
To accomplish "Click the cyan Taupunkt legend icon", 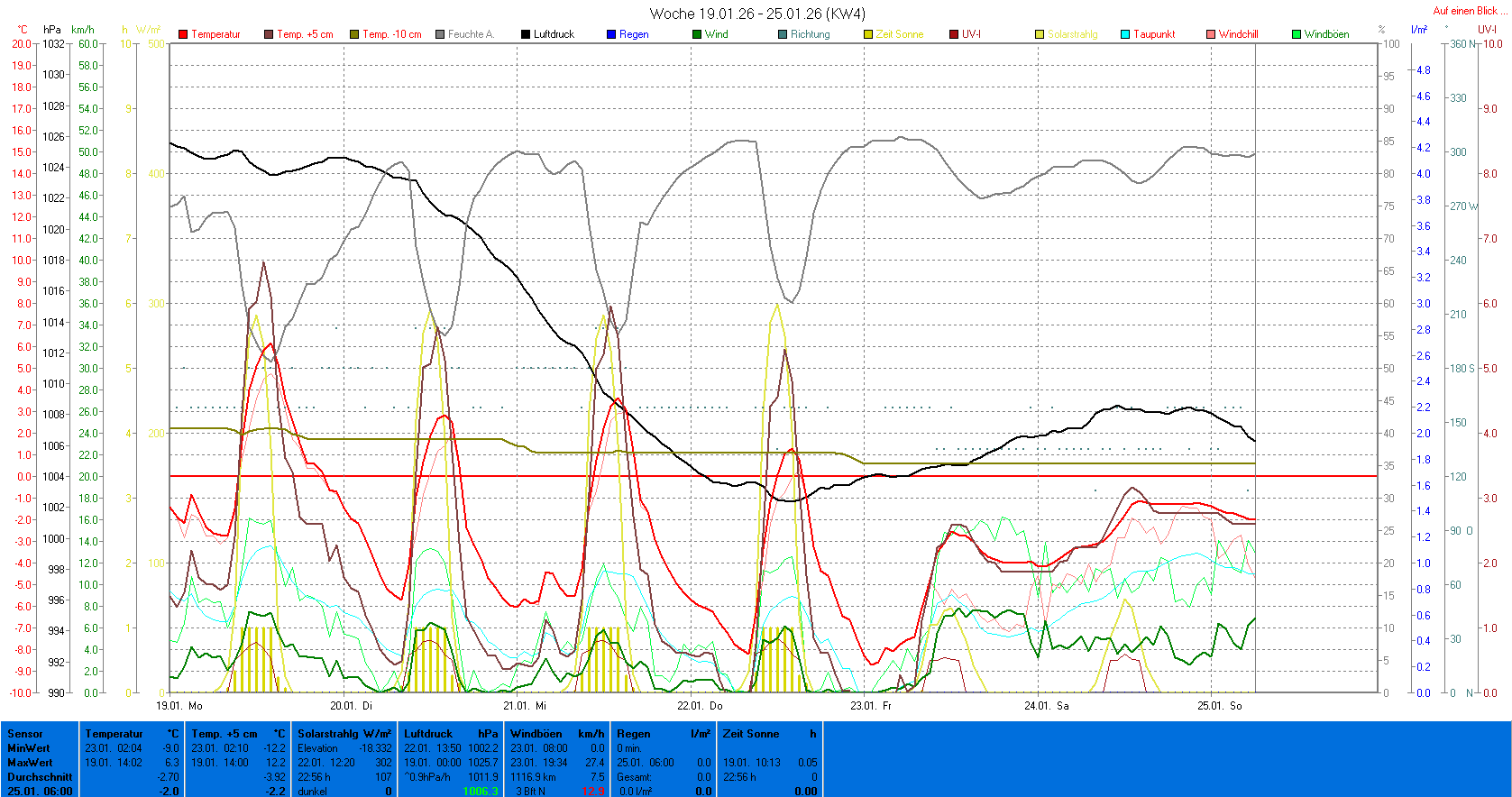I will [1125, 34].
